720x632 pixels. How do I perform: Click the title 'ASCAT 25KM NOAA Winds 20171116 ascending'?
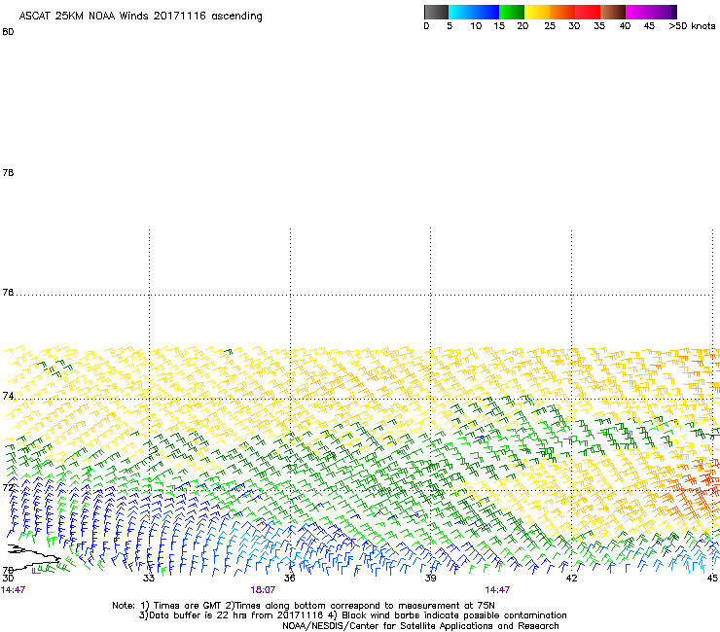[140, 17]
